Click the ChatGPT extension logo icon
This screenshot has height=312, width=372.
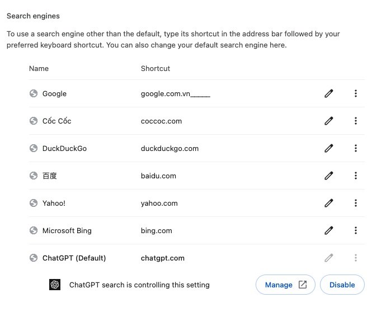(55, 285)
